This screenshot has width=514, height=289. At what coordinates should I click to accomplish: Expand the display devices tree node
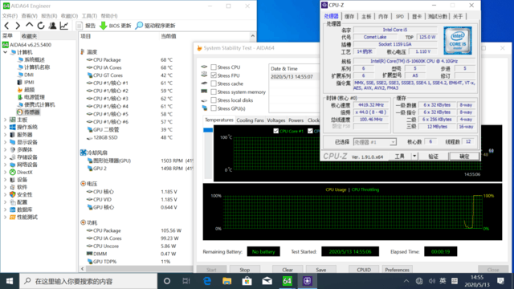(x=6, y=142)
